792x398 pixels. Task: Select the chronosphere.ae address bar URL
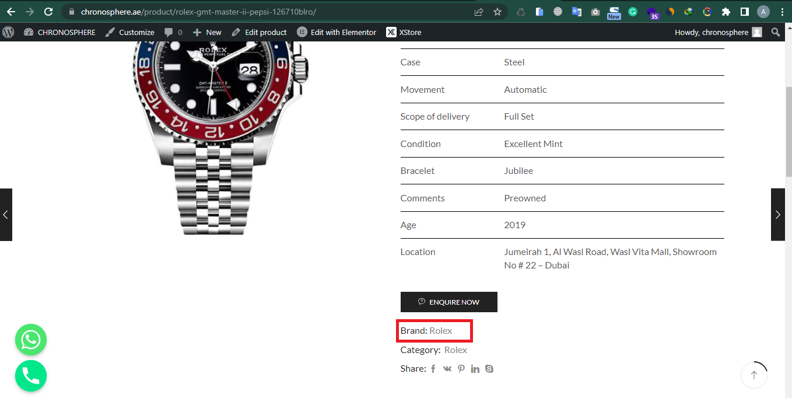[x=198, y=12]
